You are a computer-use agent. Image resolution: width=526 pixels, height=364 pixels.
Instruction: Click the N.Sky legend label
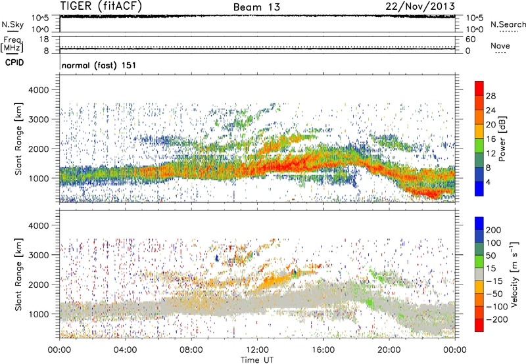pyautogui.click(x=12, y=24)
